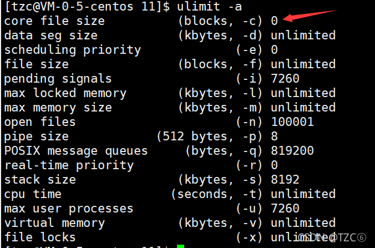
Task: Click the stack size value 8192
Action: 285,180
